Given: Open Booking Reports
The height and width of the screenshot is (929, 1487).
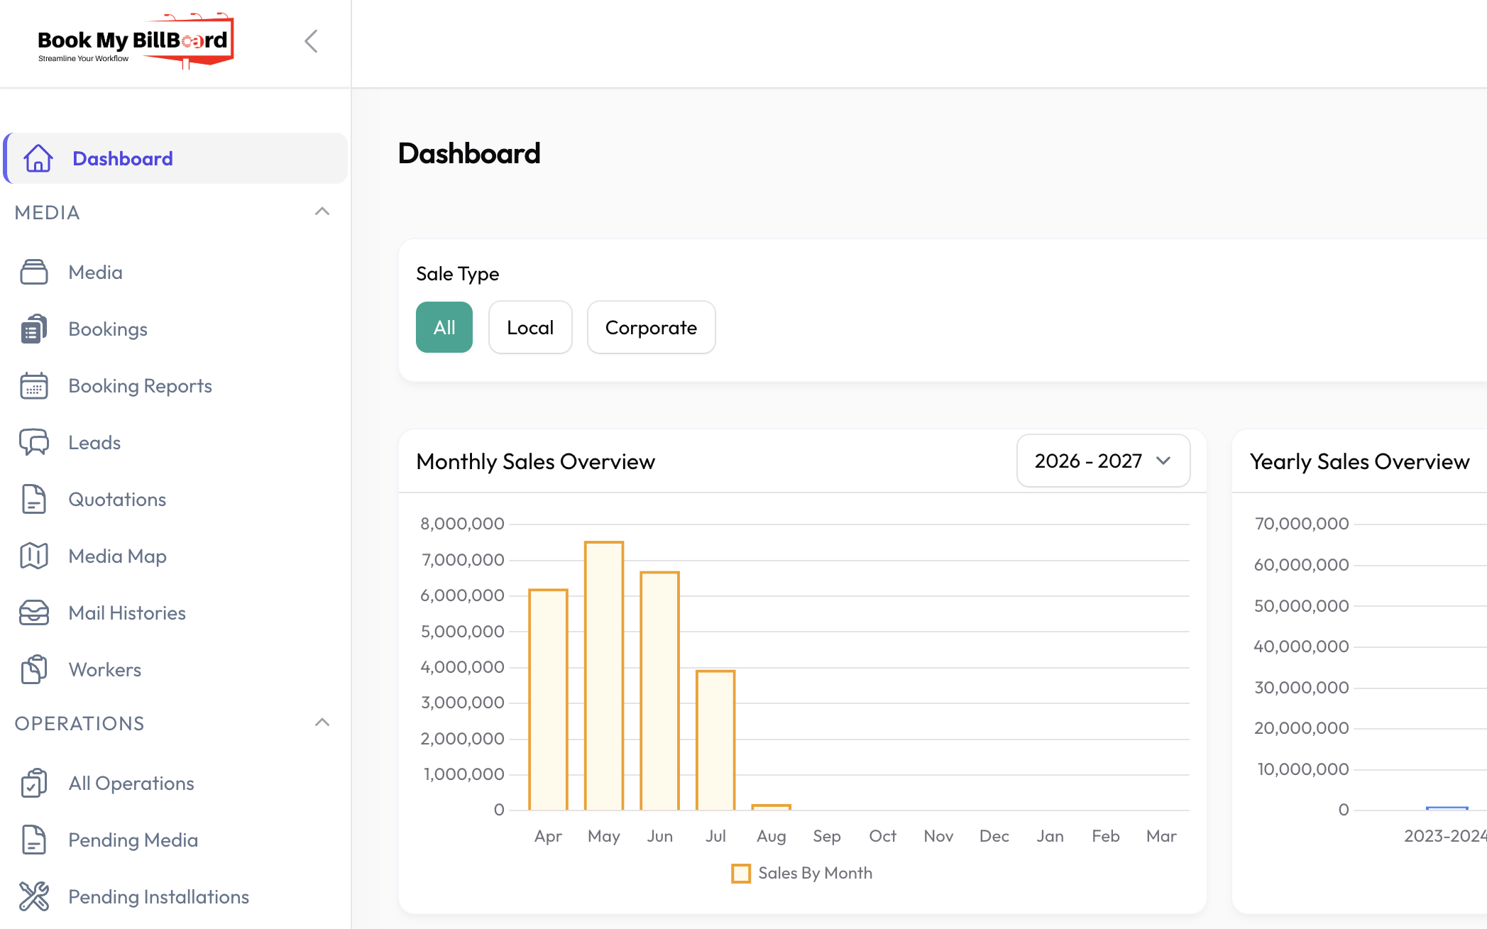Looking at the screenshot, I should pos(140,386).
